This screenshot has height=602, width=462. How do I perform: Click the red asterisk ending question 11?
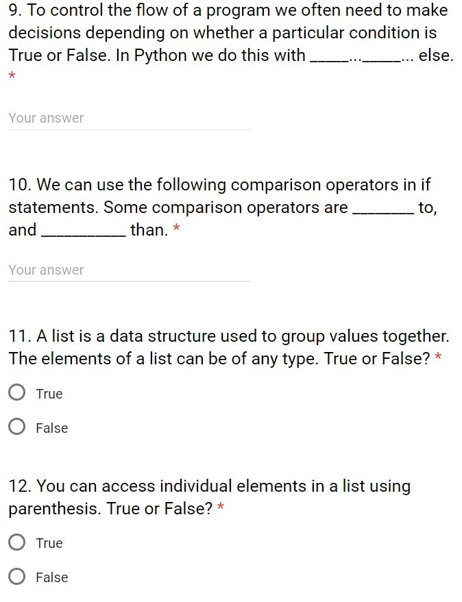click(x=438, y=358)
